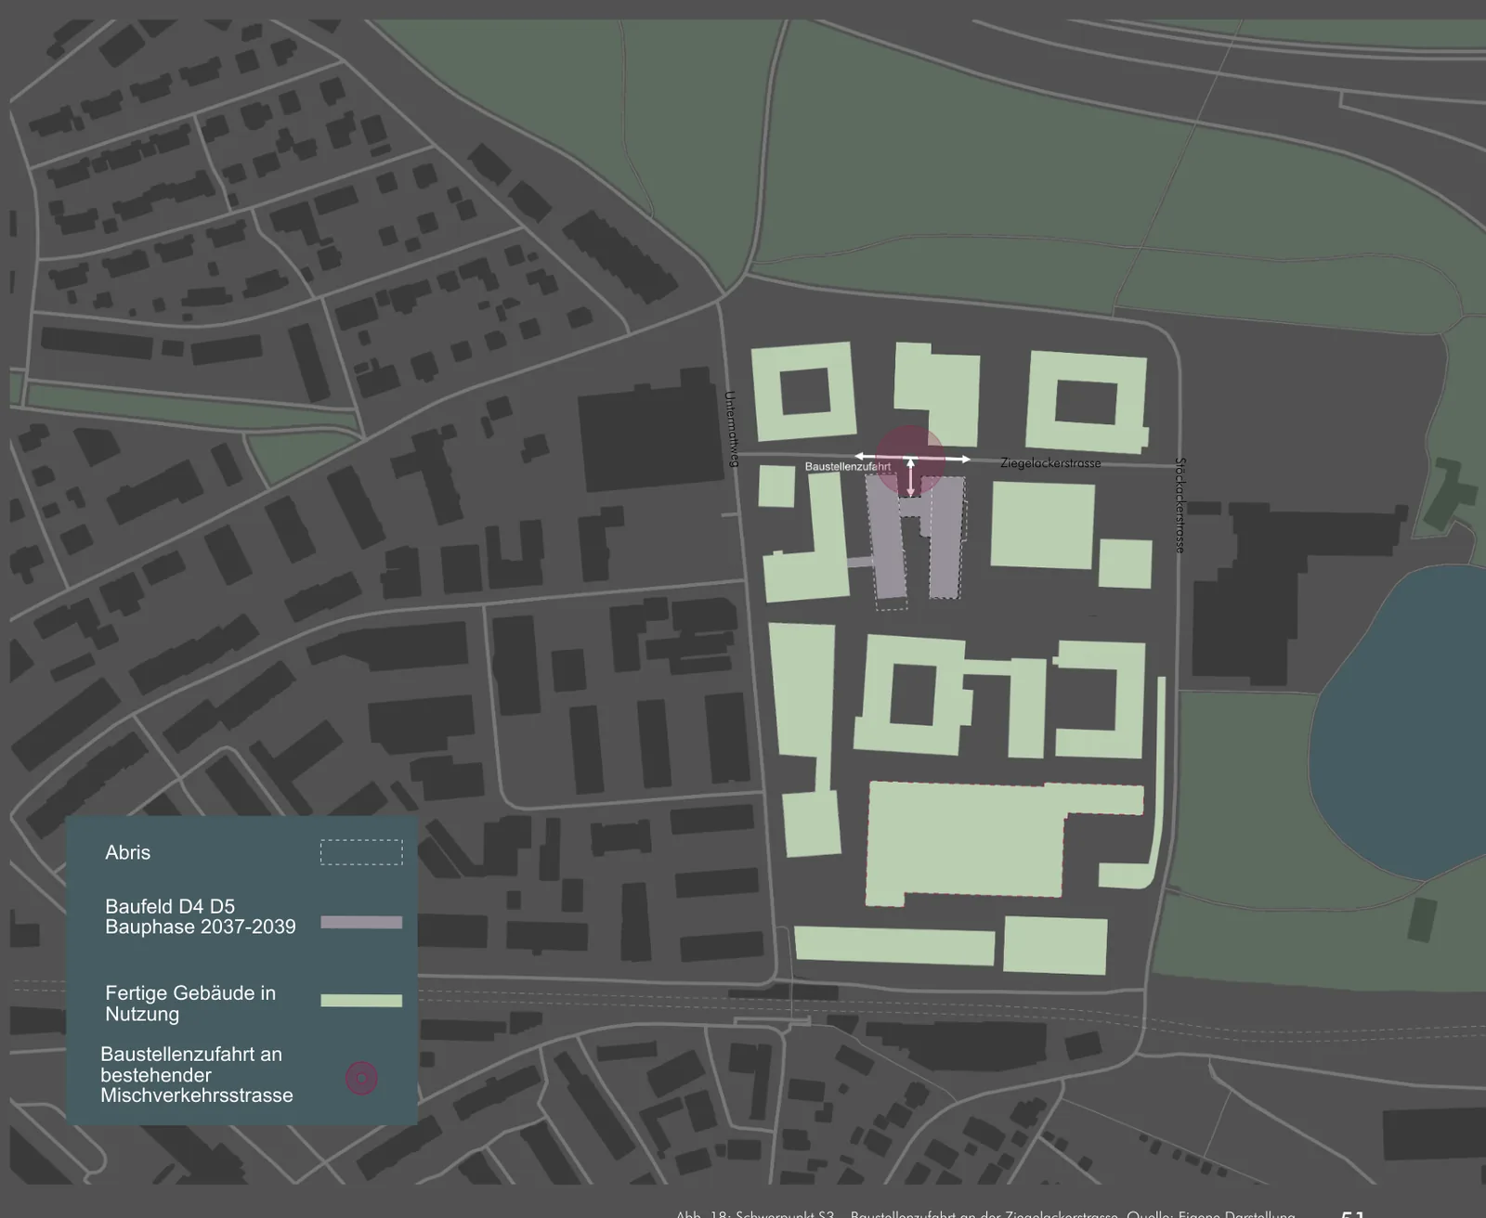1486x1218 pixels.
Task: Click the pink circle icon in the legend
Action: [361, 1078]
